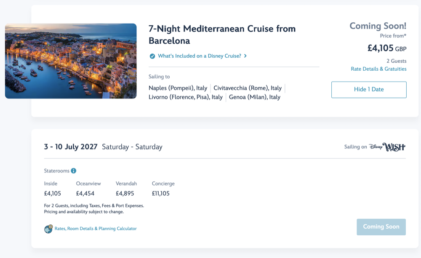Click Civitavecchia (Rome), Italy port

click(248, 88)
